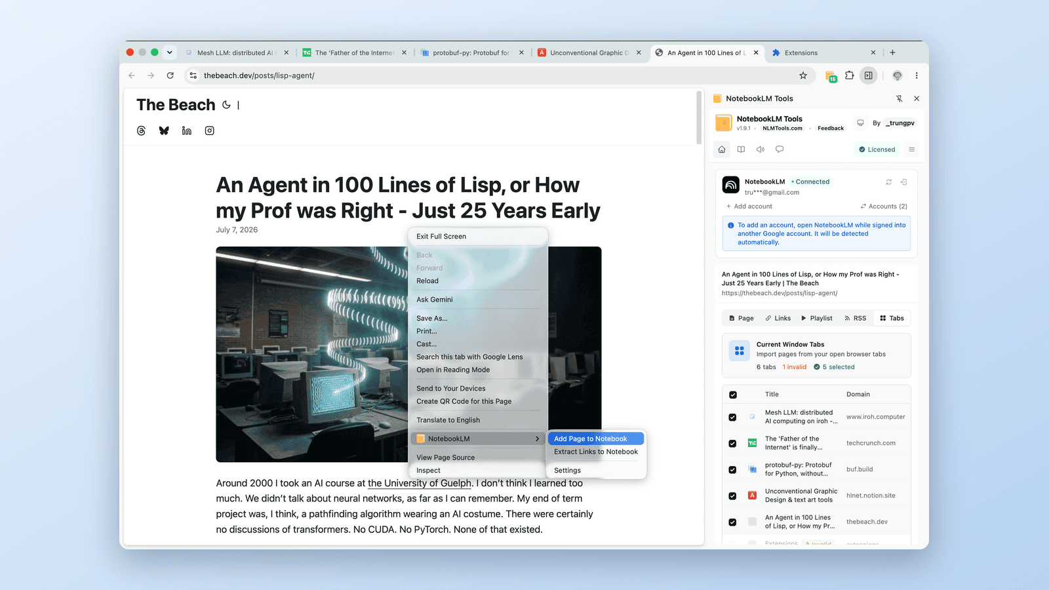This screenshot has width=1049, height=590.
Task: Open the NotebookLM Tools extension icon with badge
Action: 831,76
